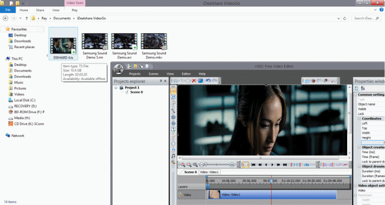Viewport: 385px width, 205px height.
Task: Click the Play arrow in VSDC preview controls
Action: (x=272, y=165)
